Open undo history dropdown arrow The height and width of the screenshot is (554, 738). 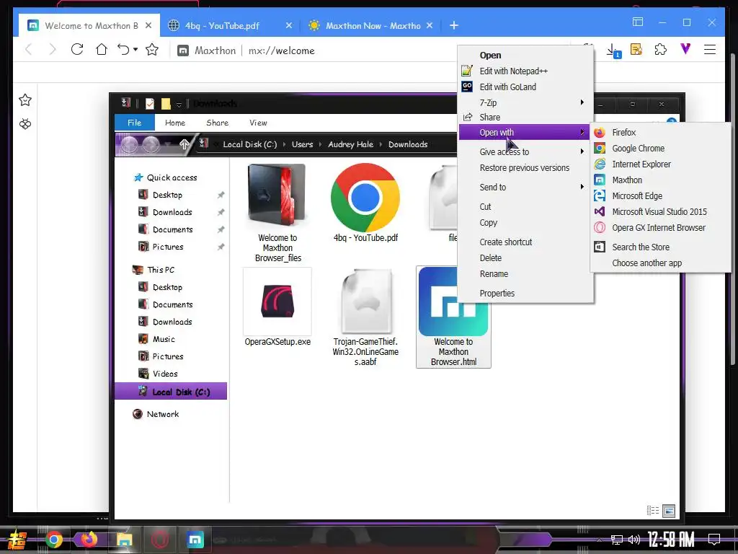[135, 50]
